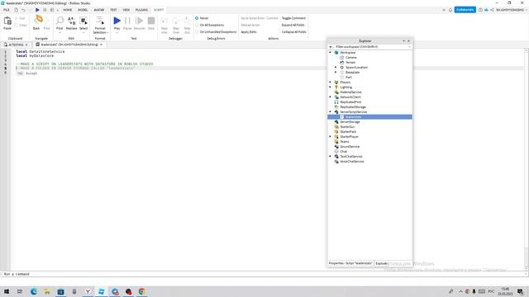
Task: Start the game with the Play button
Action: (x=117, y=21)
